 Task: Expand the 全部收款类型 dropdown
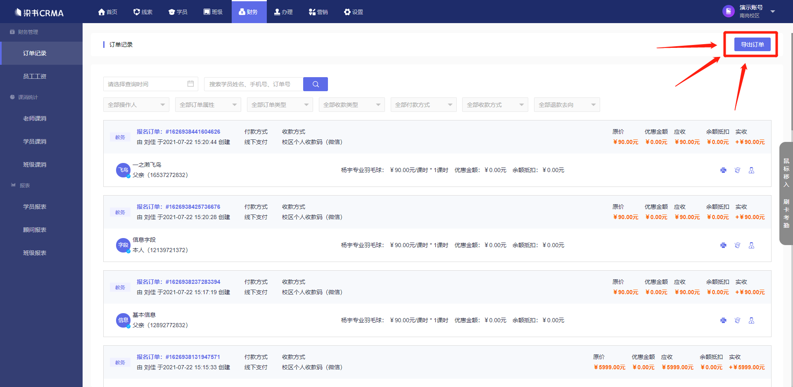click(352, 105)
